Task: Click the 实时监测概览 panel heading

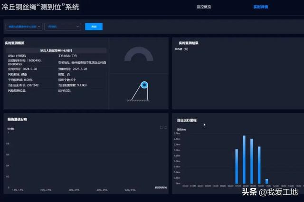Action: click(x=15, y=43)
